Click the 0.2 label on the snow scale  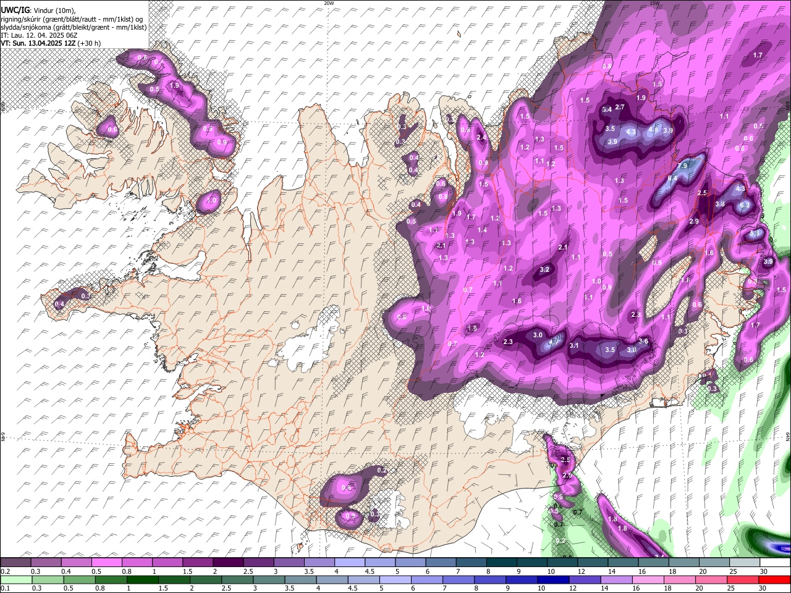pyautogui.click(x=5, y=571)
